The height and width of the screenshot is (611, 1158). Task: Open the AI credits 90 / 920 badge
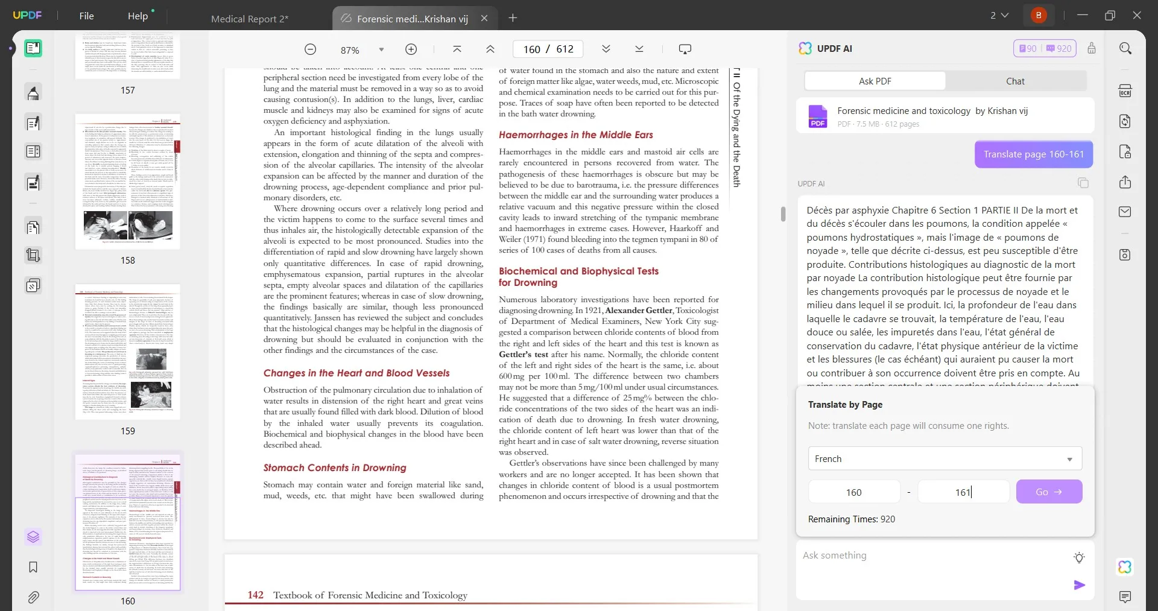[x=1045, y=48]
